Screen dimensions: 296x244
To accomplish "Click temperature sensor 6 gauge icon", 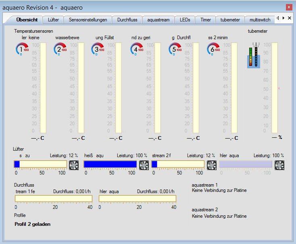I will click(213, 49).
